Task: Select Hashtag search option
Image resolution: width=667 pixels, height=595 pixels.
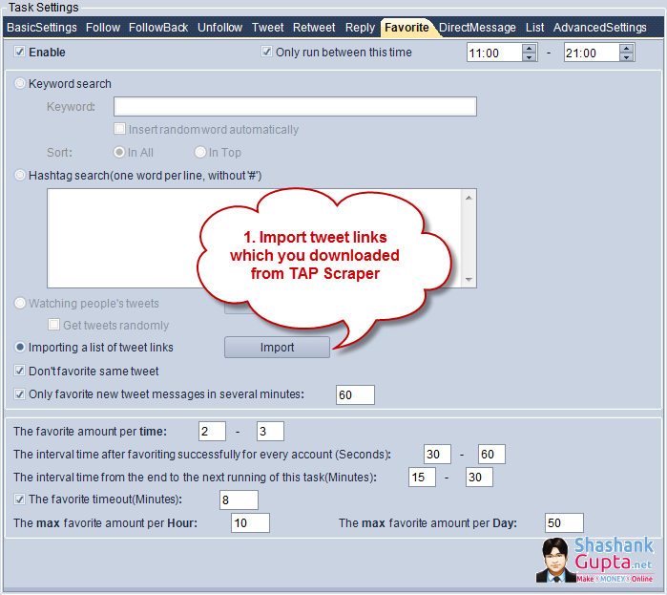Action: click(20, 175)
